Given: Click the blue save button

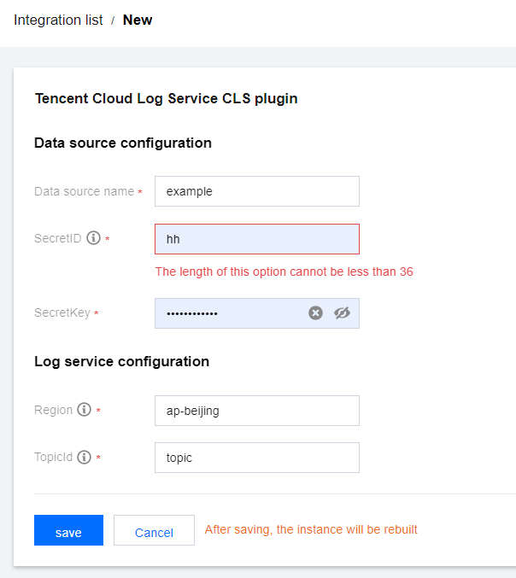Looking at the screenshot, I should pos(68,530).
